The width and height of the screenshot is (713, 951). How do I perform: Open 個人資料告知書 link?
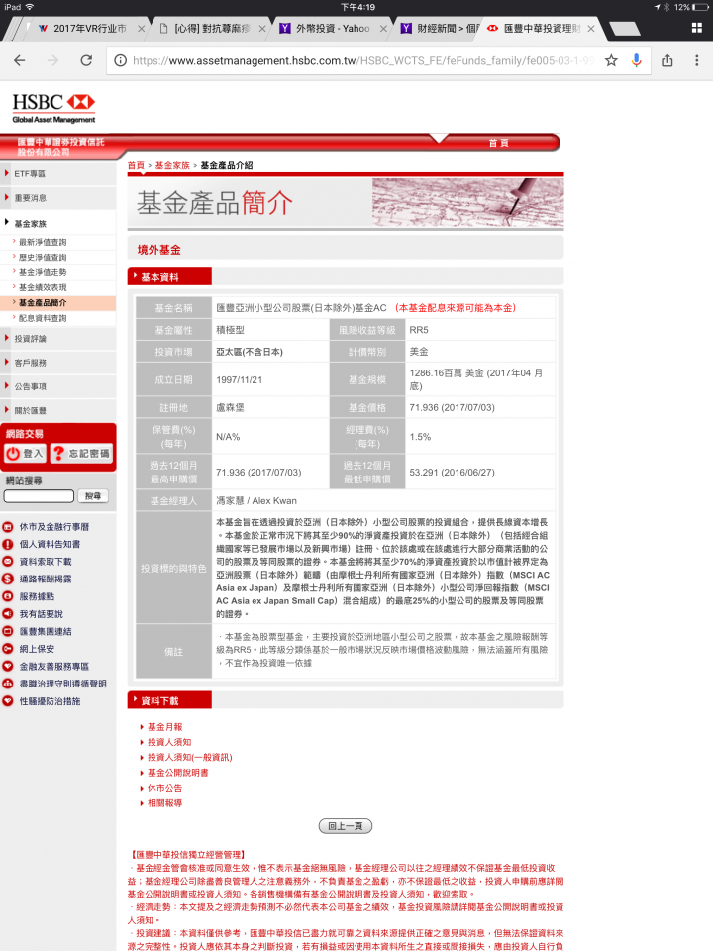pyautogui.click(x=50, y=545)
